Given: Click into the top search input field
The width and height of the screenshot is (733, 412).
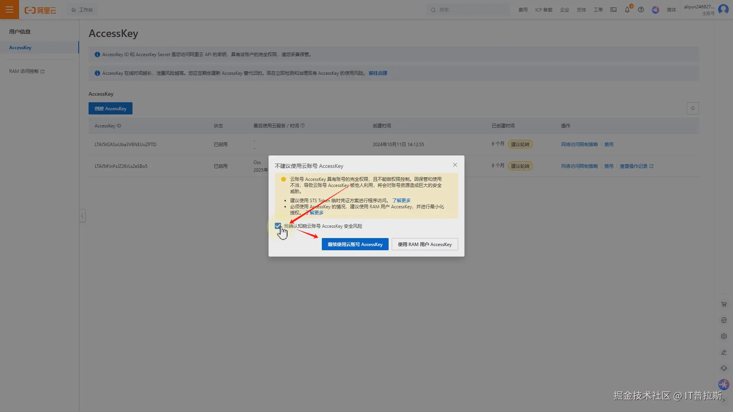Looking at the screenshot, I should tap(470, 10).
